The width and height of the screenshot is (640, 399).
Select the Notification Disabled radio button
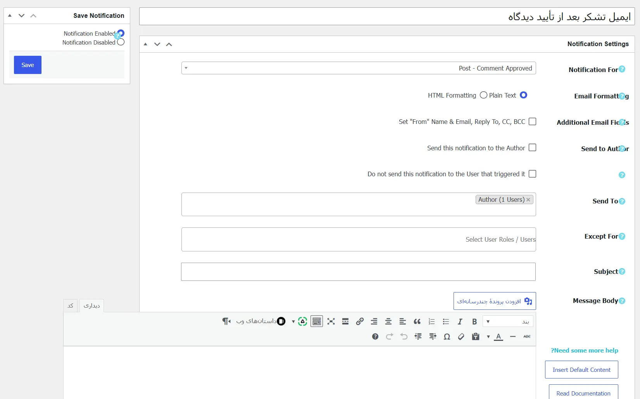tap(121, 42)
